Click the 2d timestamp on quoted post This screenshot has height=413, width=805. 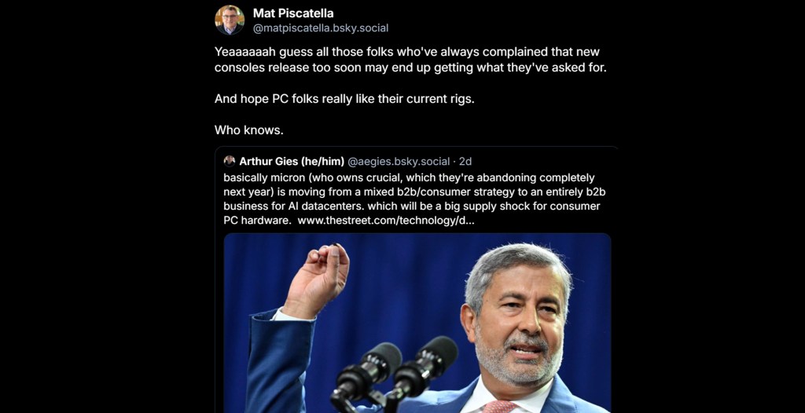tap(465, 161)
